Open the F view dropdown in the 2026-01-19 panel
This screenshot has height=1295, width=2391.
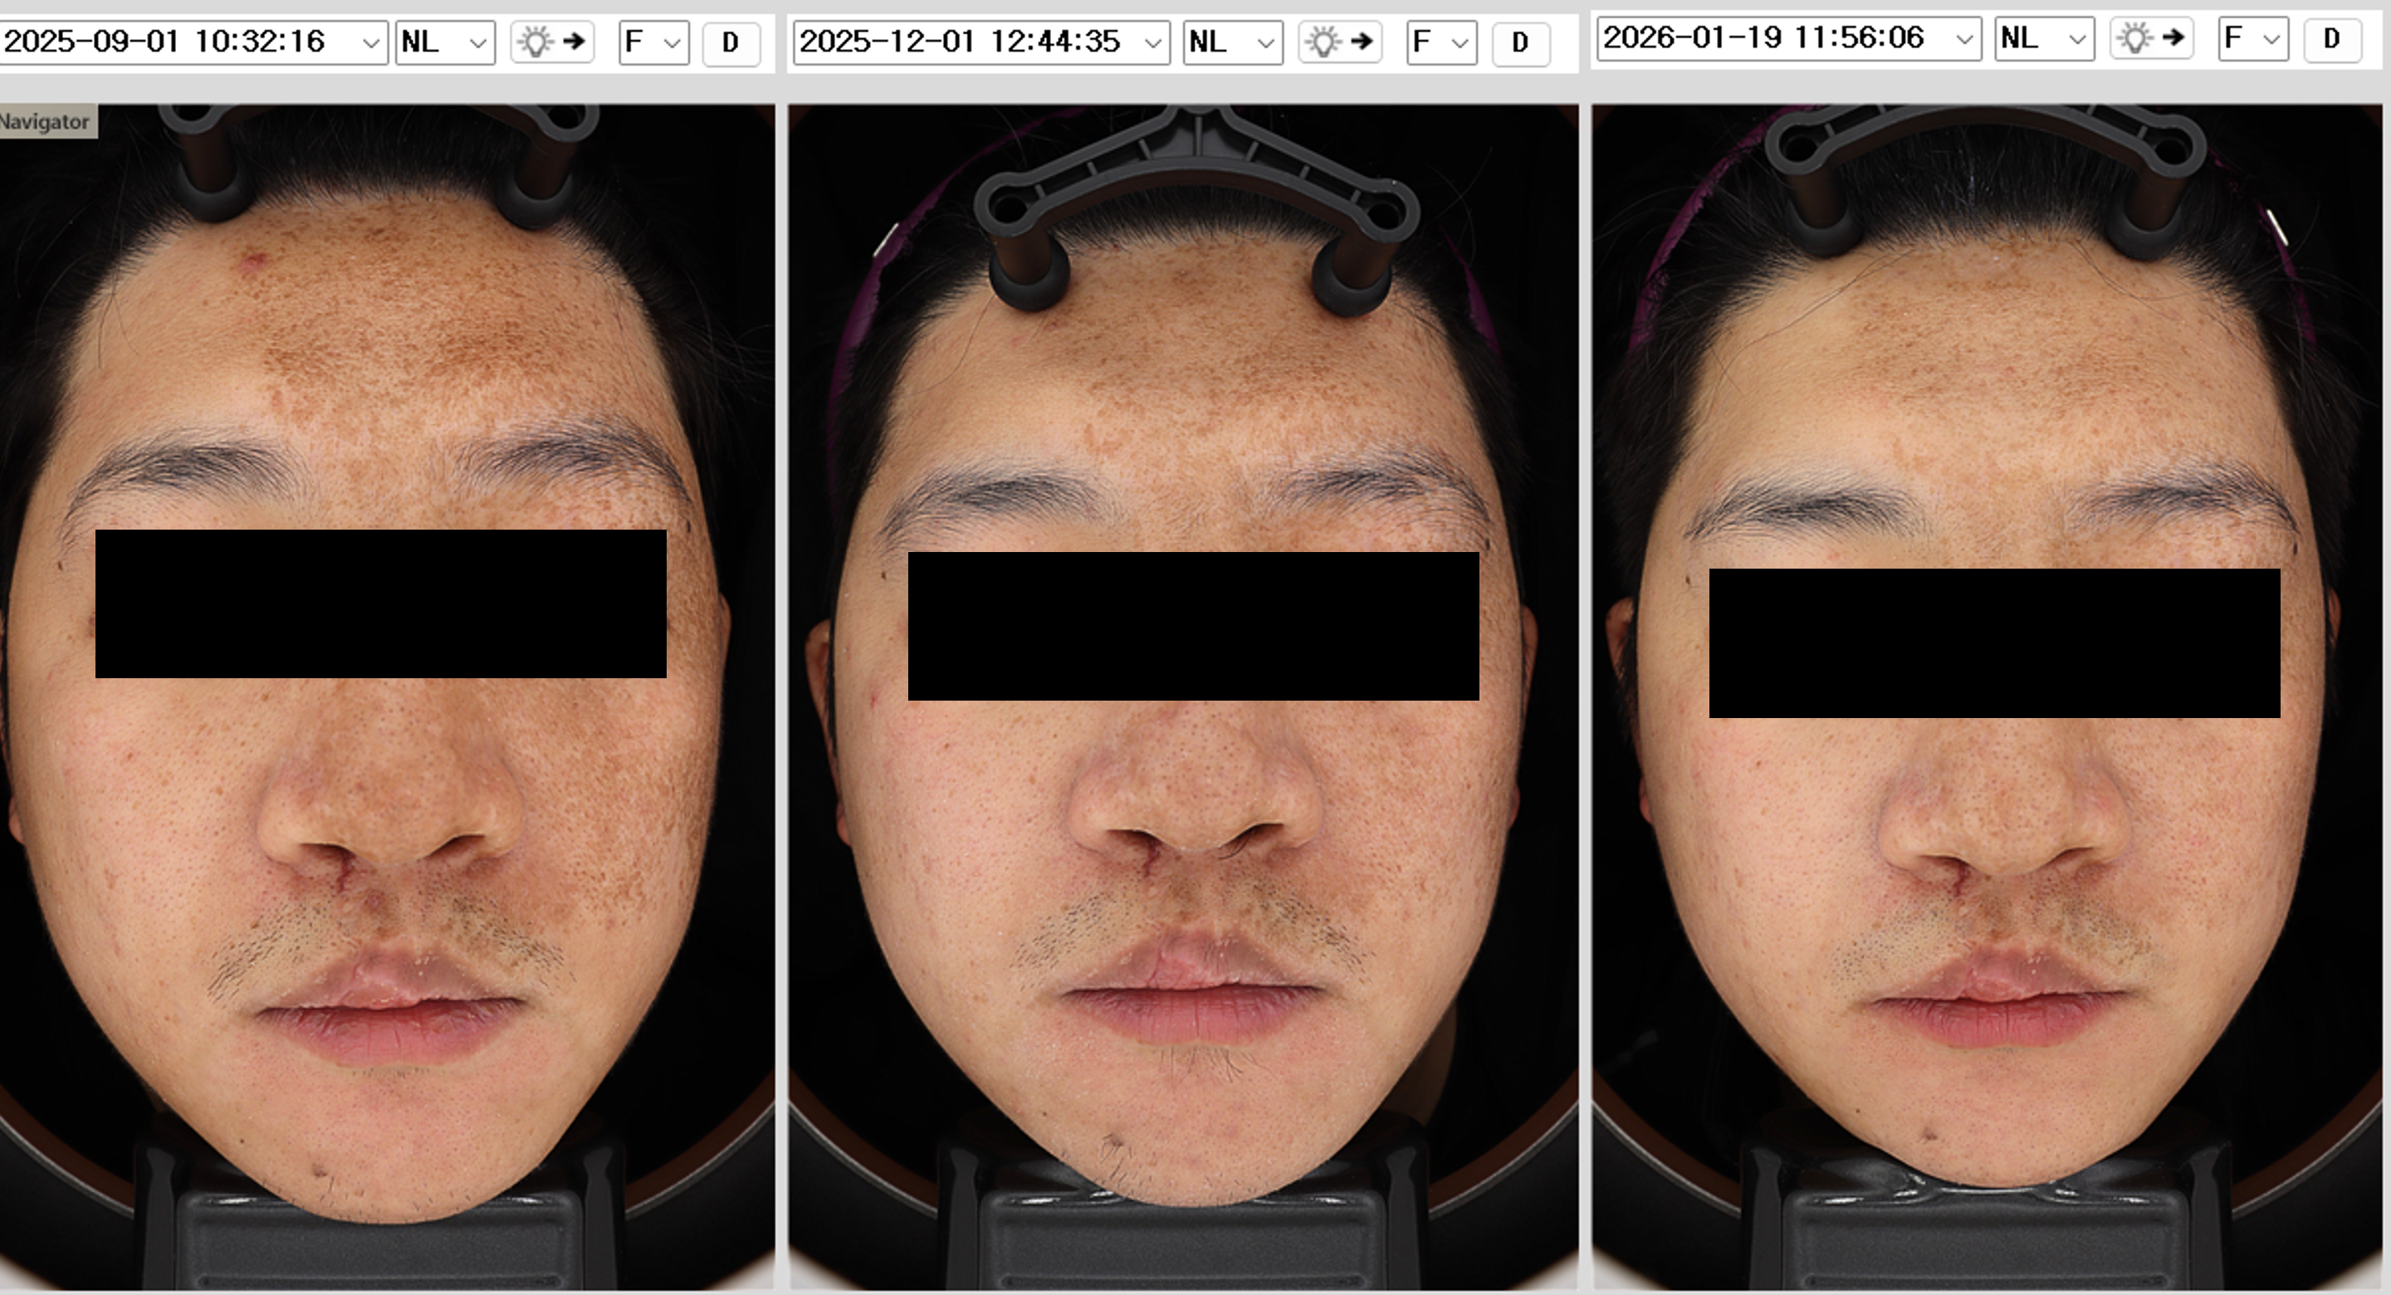point(2254,39)
